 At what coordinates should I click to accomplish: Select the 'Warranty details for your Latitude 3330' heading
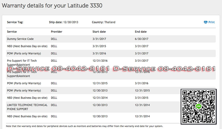[x=52, y=6]
